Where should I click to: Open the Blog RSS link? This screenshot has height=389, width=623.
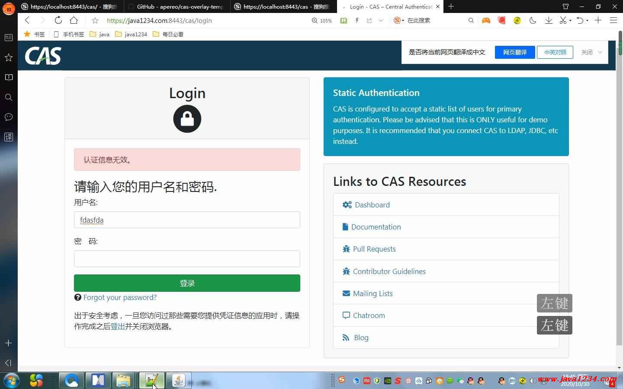(361, 338)
